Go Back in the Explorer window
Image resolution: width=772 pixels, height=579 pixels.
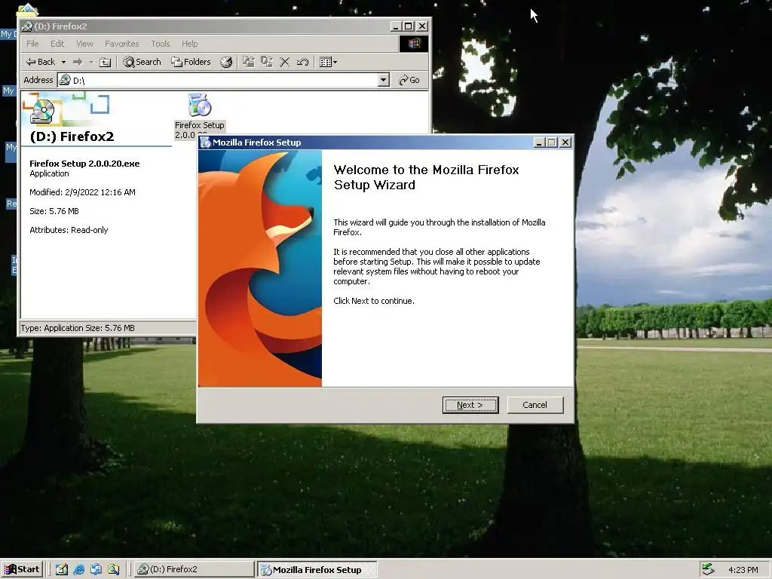[41, 62]
